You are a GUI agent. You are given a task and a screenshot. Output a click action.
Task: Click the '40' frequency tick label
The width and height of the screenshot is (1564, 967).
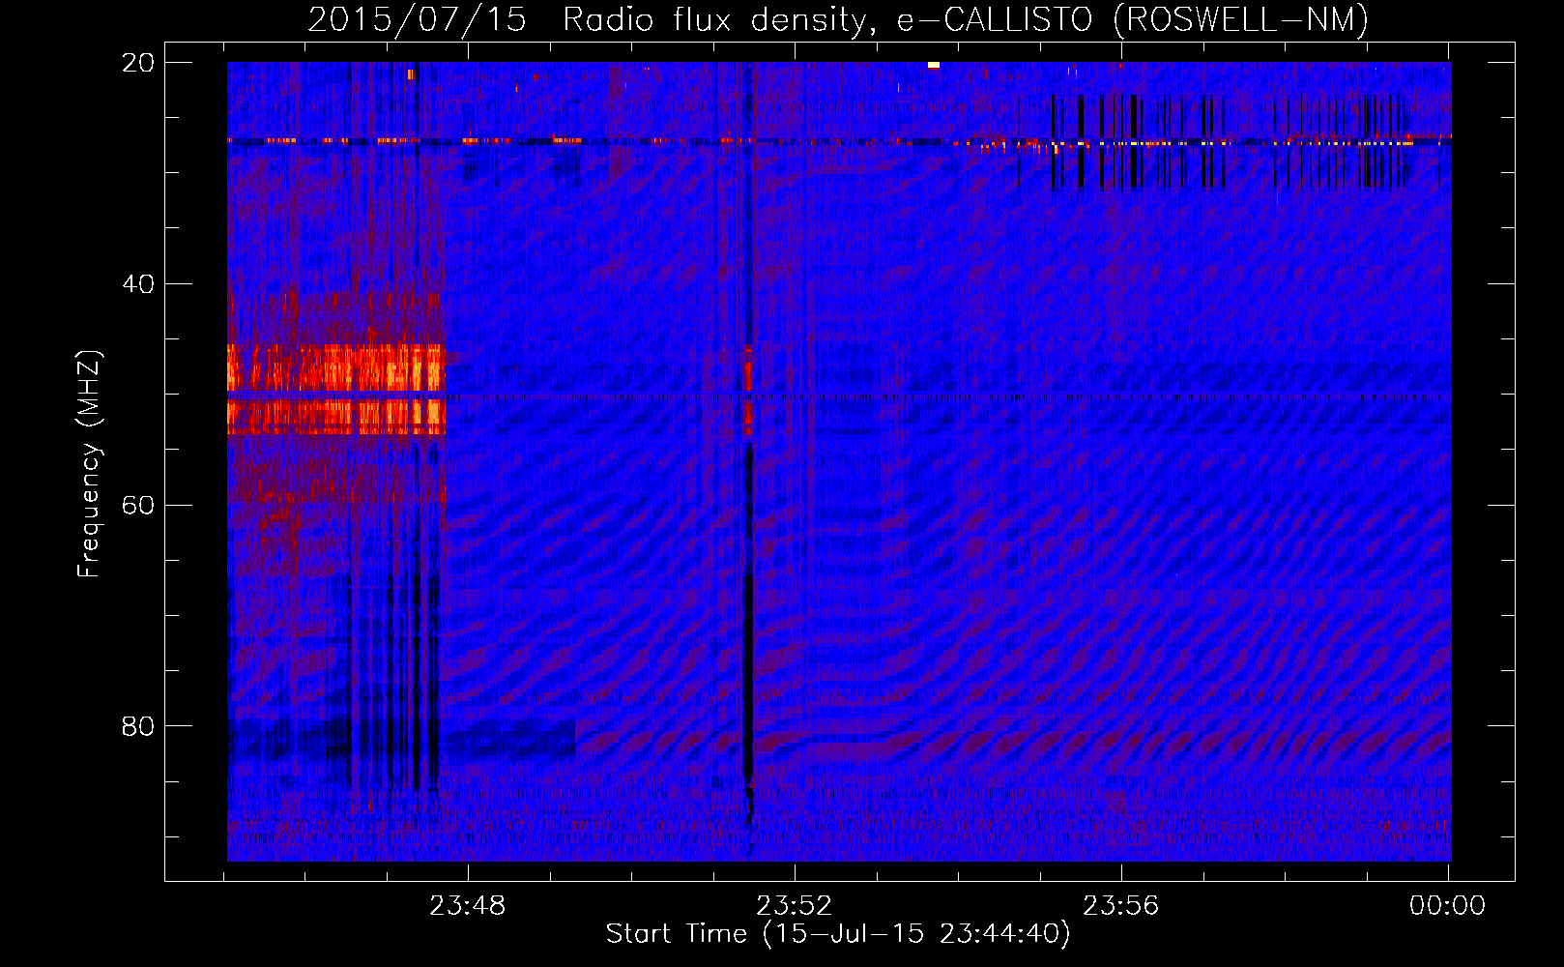pyautogui.click(x=138, y=284)
